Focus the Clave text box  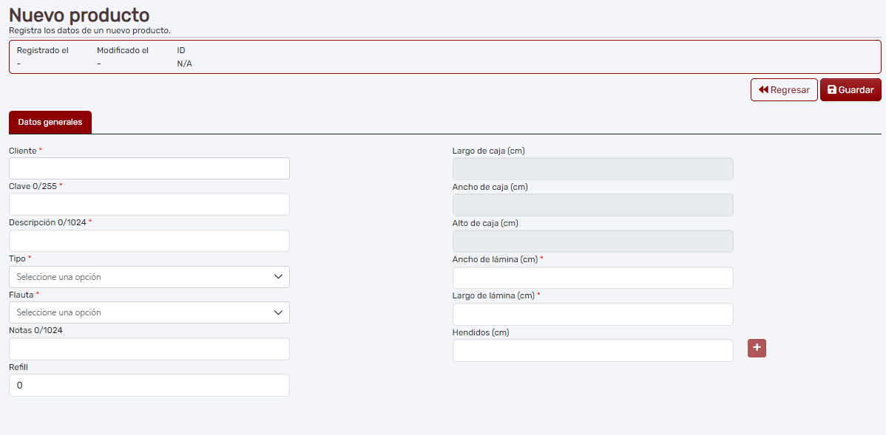(x=148, y=204)
